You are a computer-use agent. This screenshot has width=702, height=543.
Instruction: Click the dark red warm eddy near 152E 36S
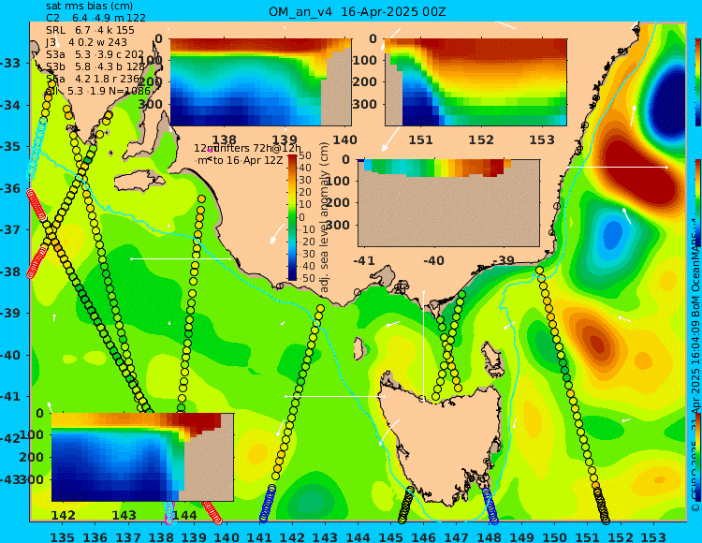click(x=640, y=170)
